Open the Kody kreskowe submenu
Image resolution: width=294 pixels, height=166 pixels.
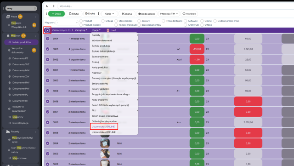pyautogui.click(x=114, y=100)
